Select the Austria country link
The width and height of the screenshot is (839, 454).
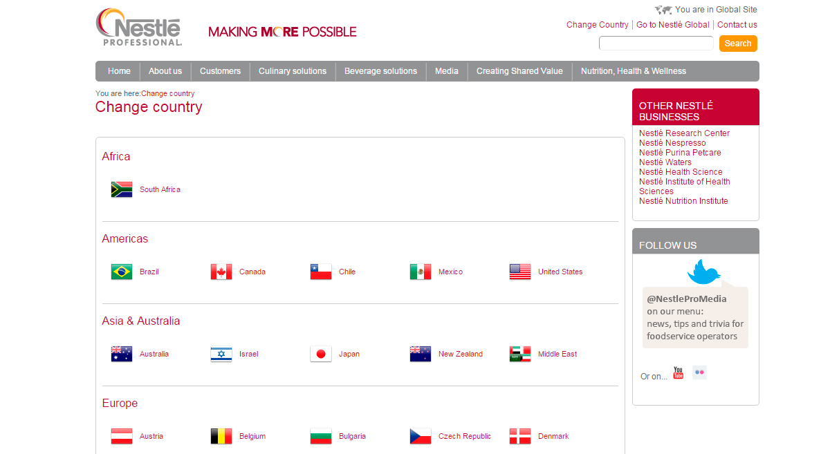151,436
